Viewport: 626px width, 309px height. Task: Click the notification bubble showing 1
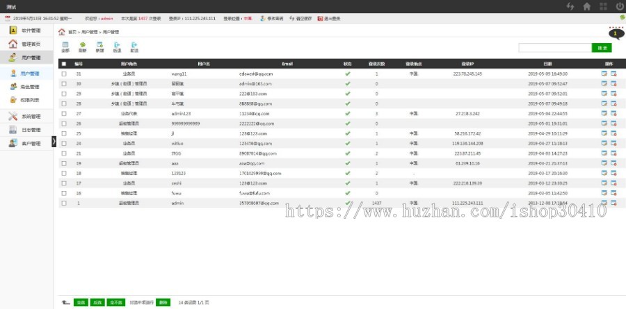point(616,34)
